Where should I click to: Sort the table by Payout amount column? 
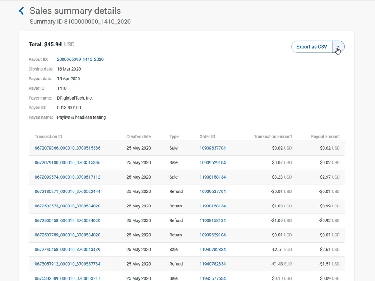(x=325, y=136)
